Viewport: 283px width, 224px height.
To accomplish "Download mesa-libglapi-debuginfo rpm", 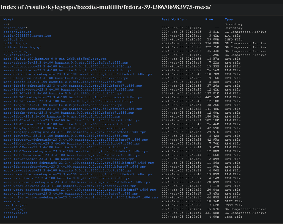I will (75, 132).
